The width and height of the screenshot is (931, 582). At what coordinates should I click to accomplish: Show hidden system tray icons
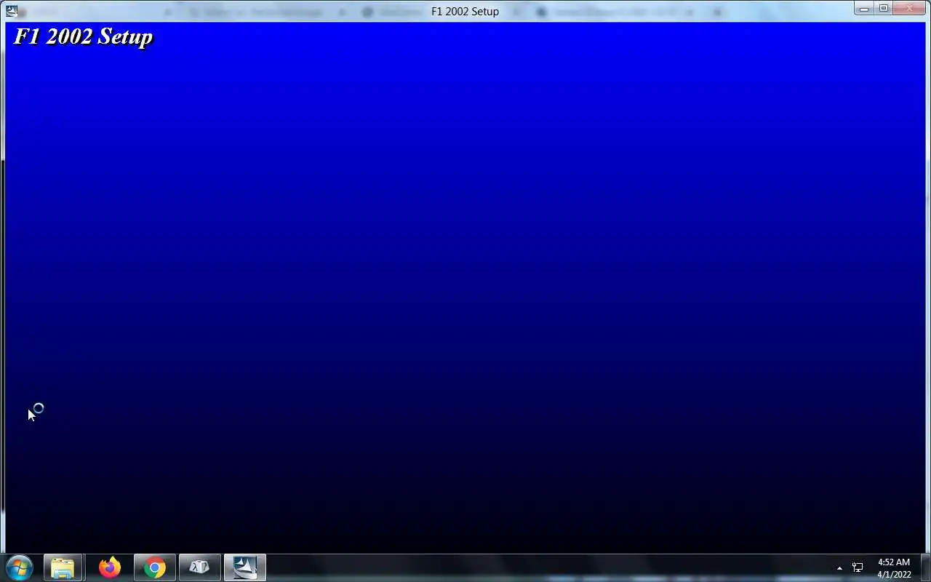[839, 568]
